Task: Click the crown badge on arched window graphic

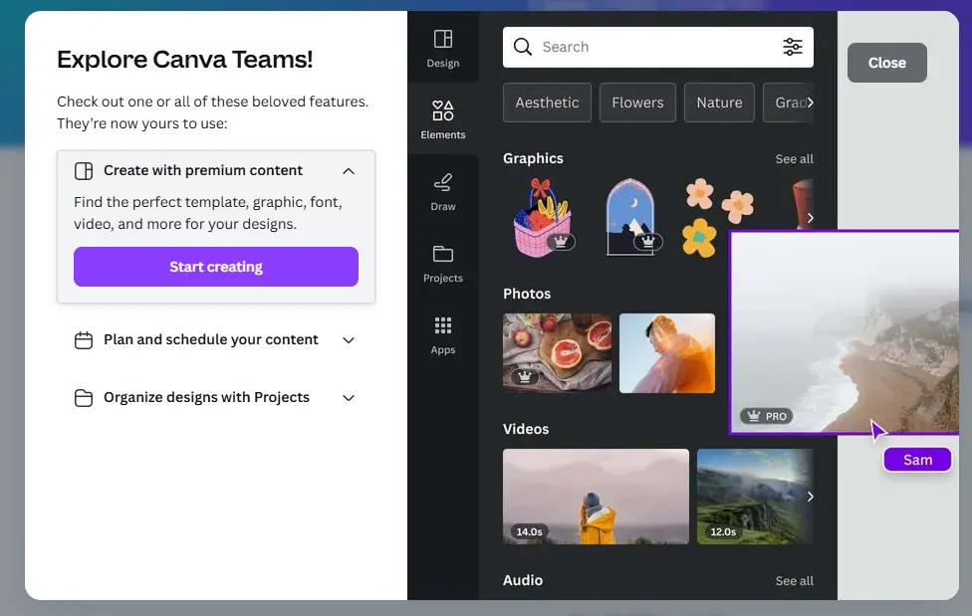Action: 647,242
